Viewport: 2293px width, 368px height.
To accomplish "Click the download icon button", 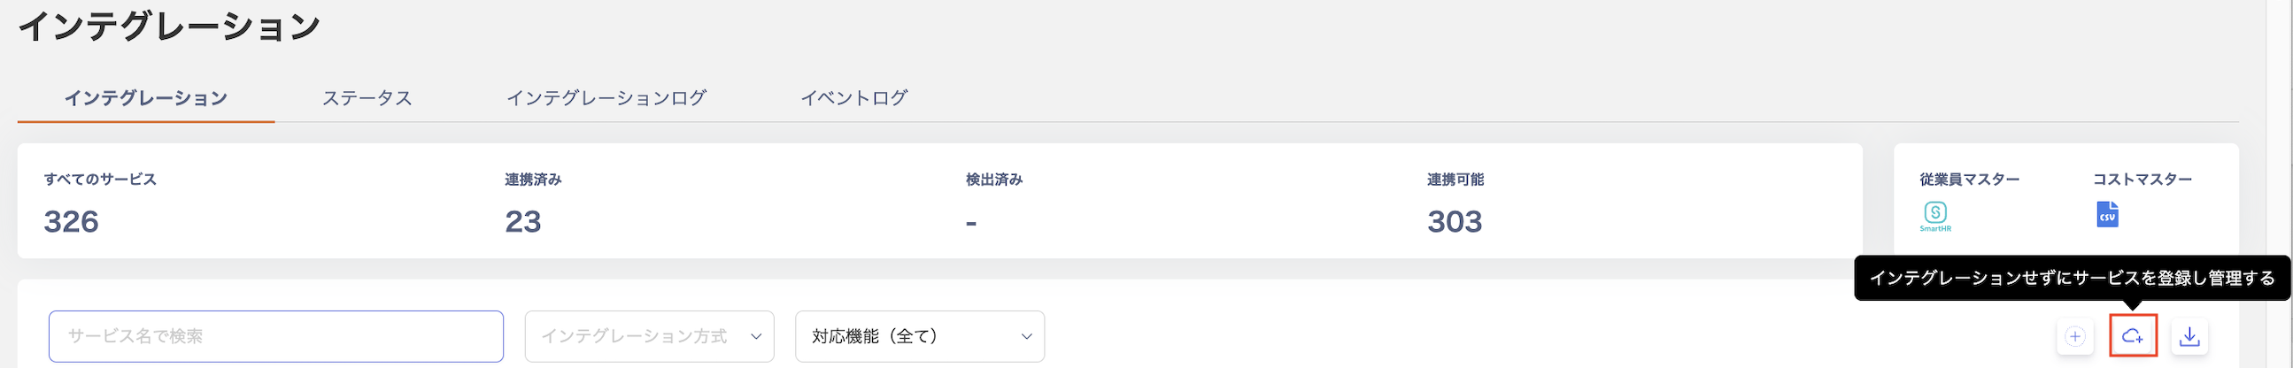I will tap(2189, 336).
